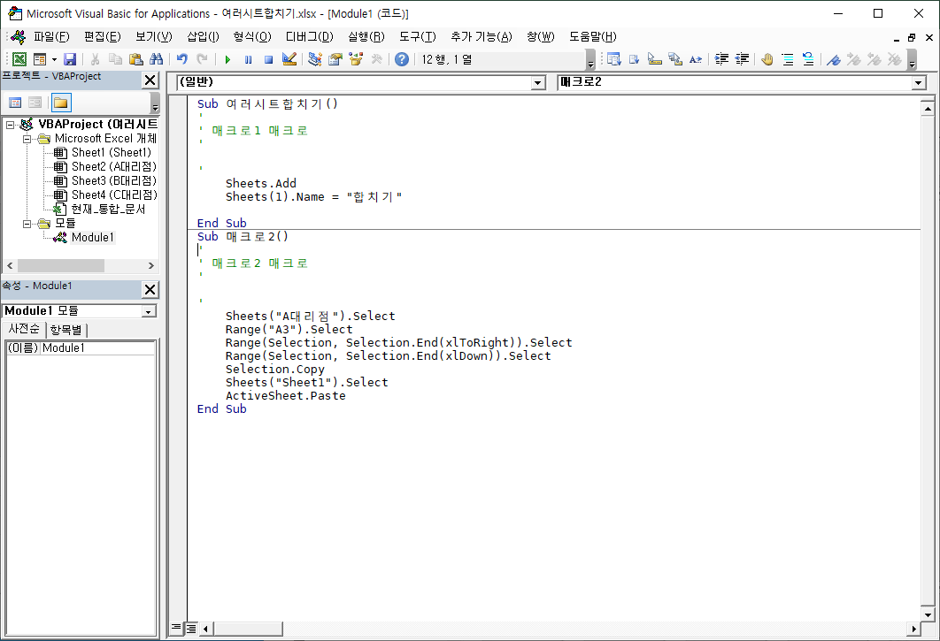Select Sheet1 (Sheet1) in project tree

tap(112, 153)
